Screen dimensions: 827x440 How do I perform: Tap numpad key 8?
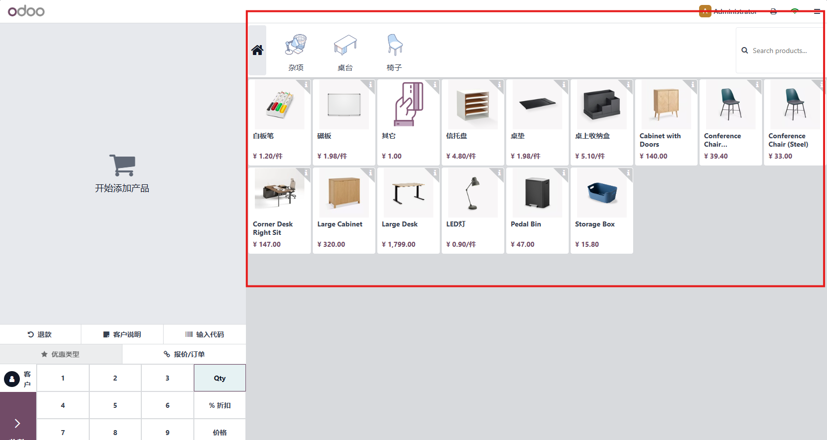[x=115, y=430]
